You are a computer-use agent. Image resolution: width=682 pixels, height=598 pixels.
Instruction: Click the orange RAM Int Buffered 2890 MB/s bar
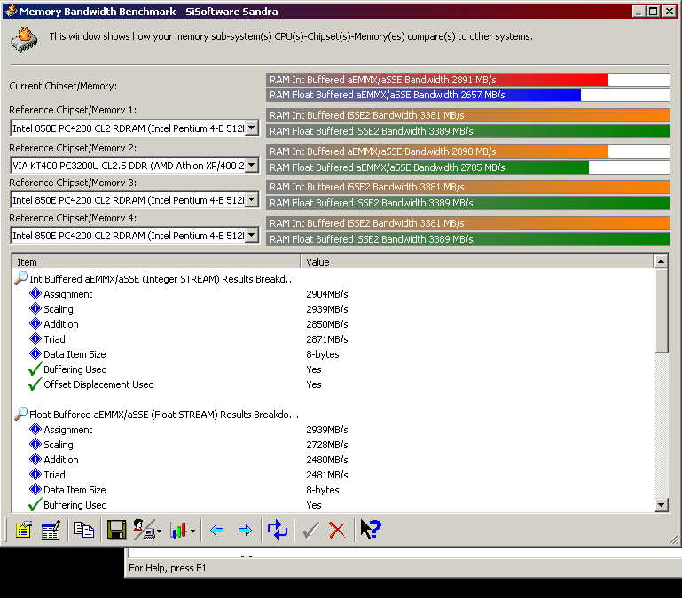468,151
